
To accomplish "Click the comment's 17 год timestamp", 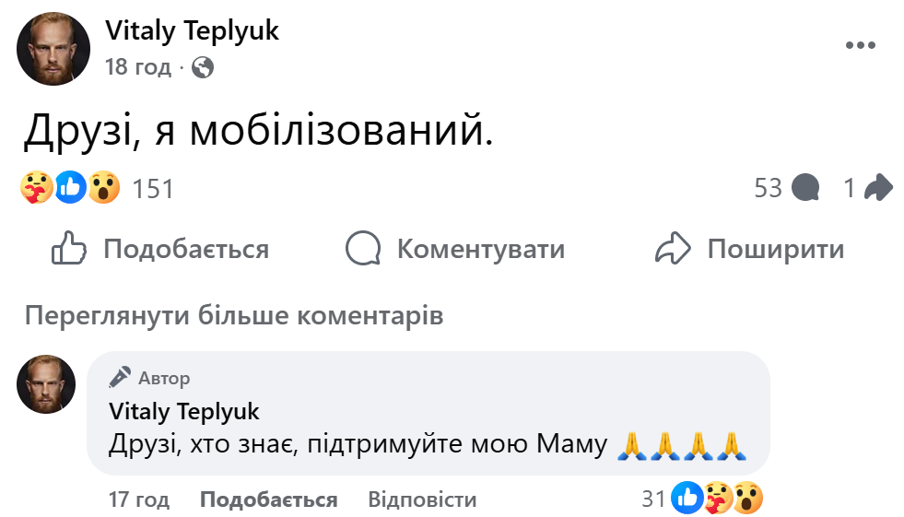I will point(139,500).
